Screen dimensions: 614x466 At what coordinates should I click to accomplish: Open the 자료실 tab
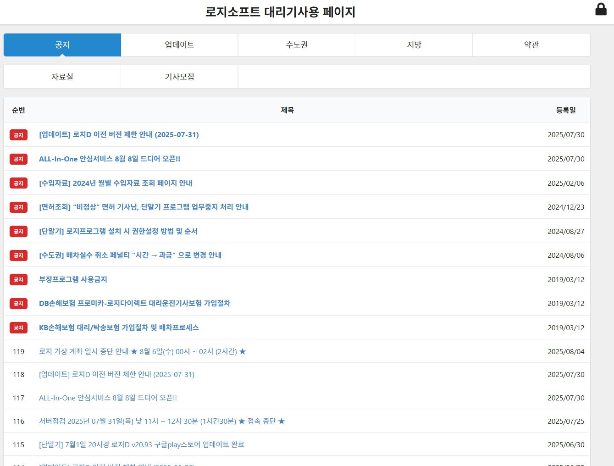click(x=62, y=77)
